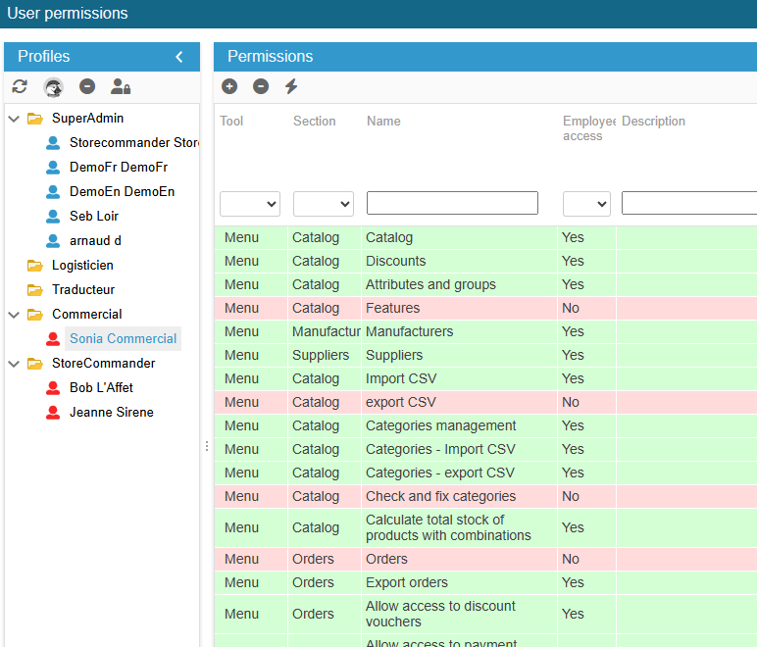This screenshot has width=757, height=647.
Task: Select the Features permission row
Action: [485, 308]
